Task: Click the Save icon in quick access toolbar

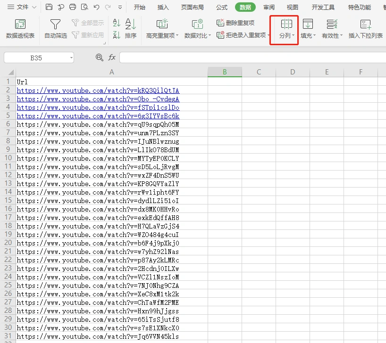Action: 50,7
